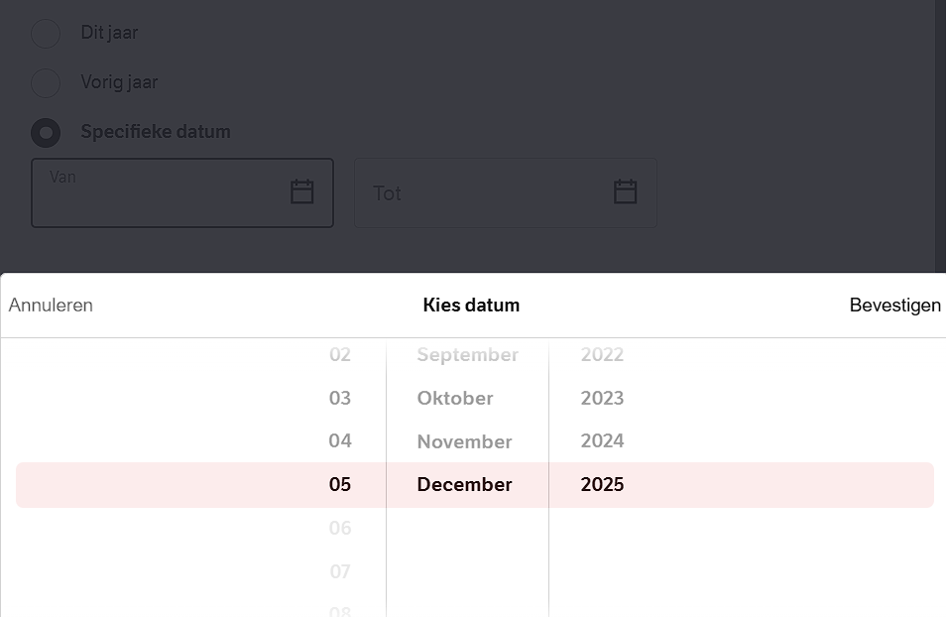Select November in month wheel
The height and width of the screenshot is (617, 946).
coord(464,441)
